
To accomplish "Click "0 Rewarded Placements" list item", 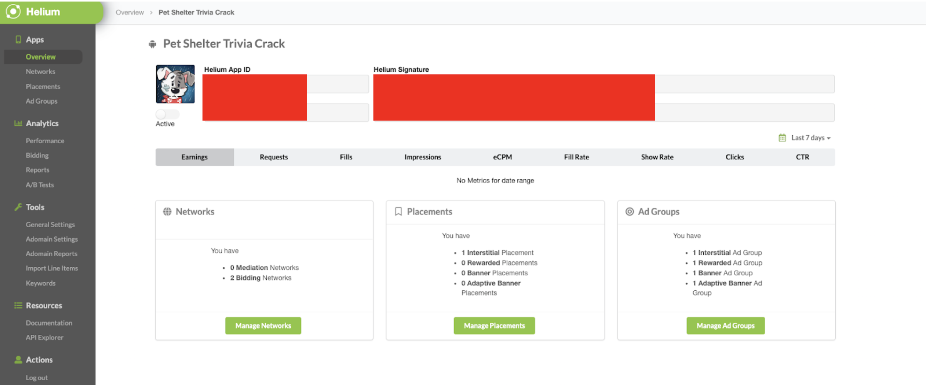I will coord(499,263).
